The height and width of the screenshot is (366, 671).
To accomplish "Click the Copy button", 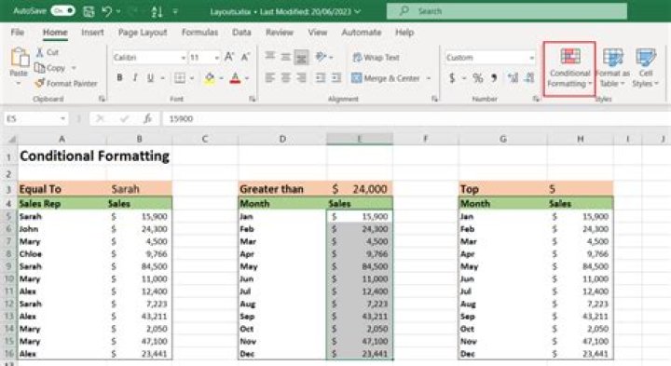I will coord(49,68).
